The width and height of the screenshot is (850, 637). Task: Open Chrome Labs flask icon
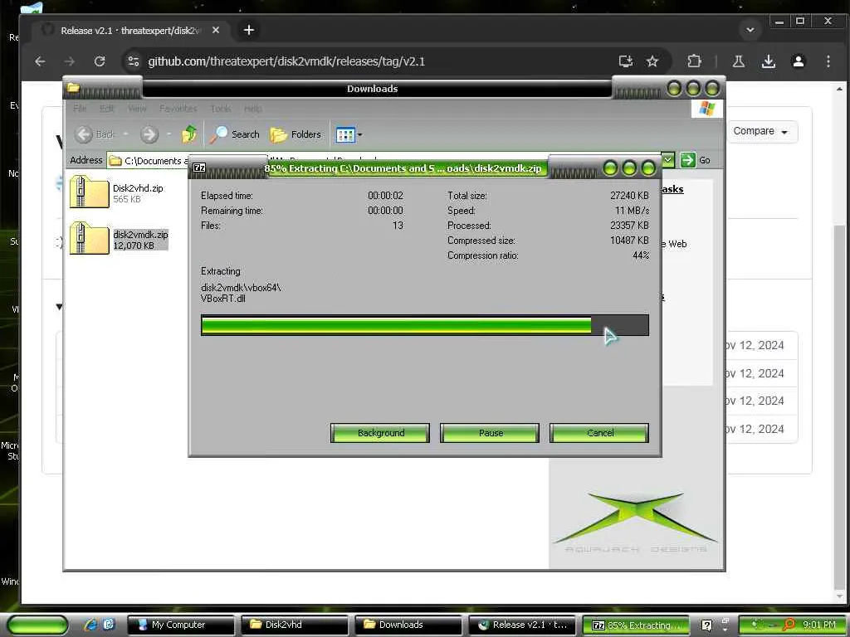point(738,61)
